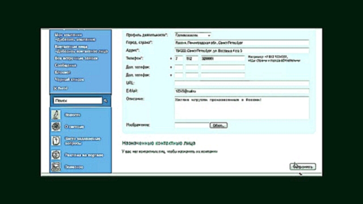Click the Реклама на портале icon
Screen dimensions: 363x204
56,155
